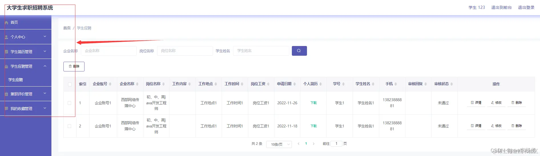Click the 共 2 条 total count text
The image size is (540, 156).
tap(257, 144)
